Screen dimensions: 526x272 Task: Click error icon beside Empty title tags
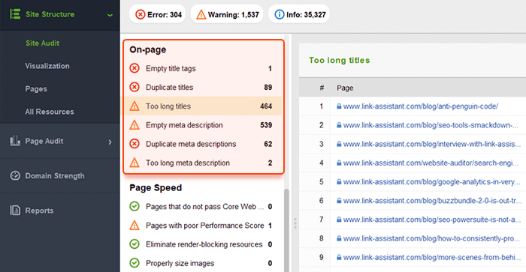coord(135,68)
